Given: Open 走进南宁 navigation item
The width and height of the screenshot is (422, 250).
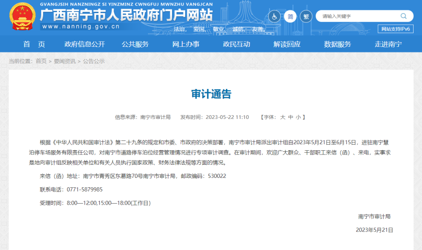Looking at the screenshot, I should click(x=388, y=44).
